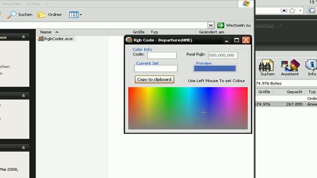Open the Ordner folders view button
The image size is (317, 178).
coord(50,14)
